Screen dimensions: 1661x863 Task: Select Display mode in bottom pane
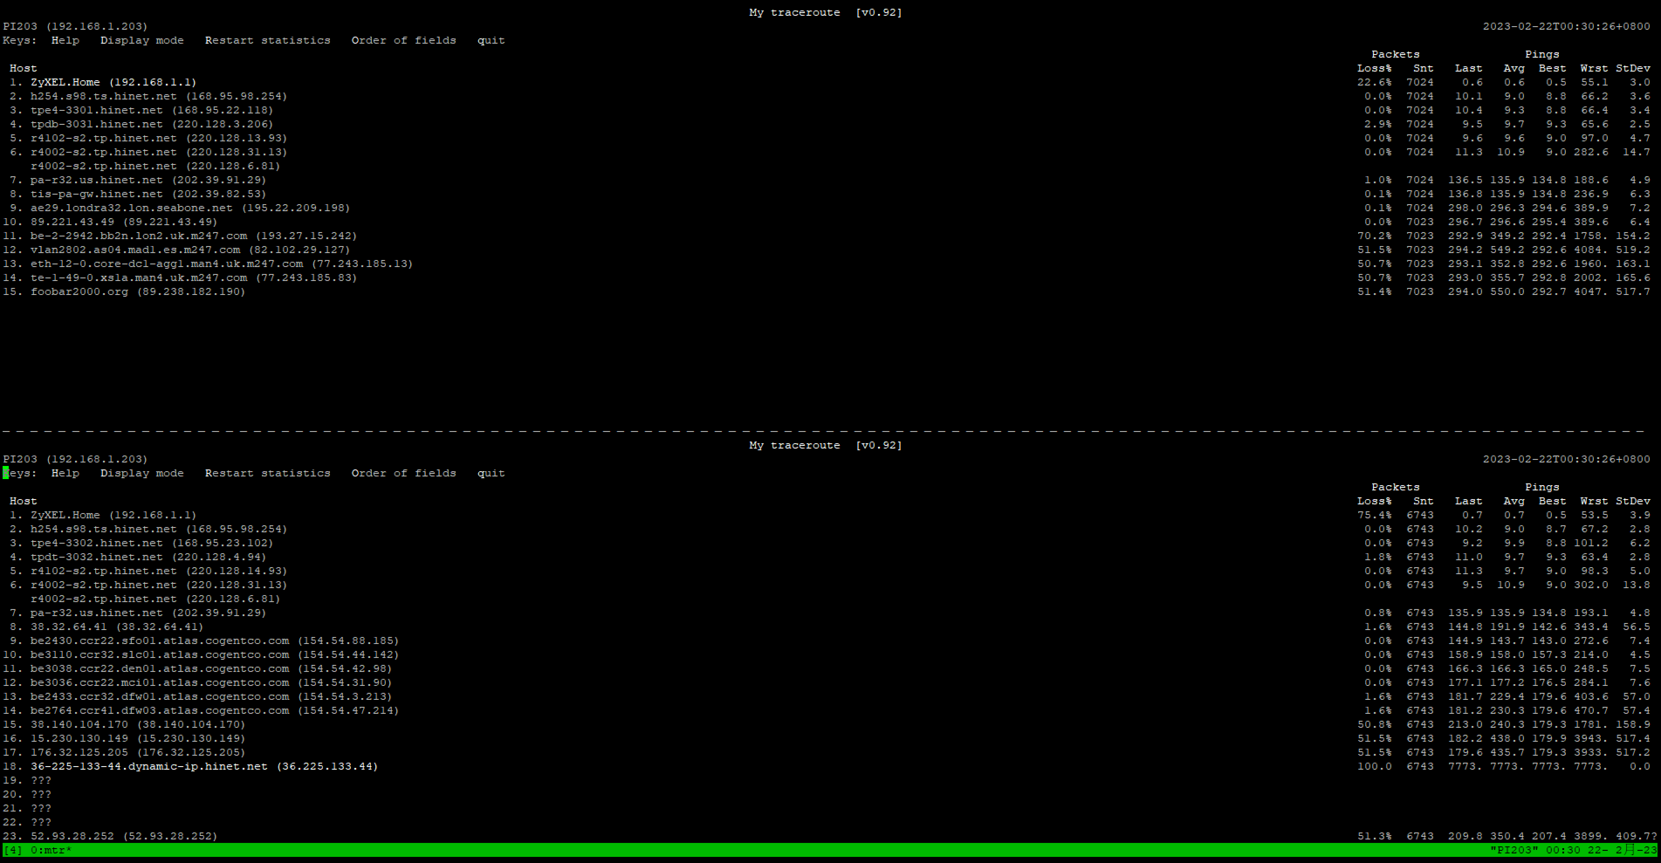pos(142,473)
